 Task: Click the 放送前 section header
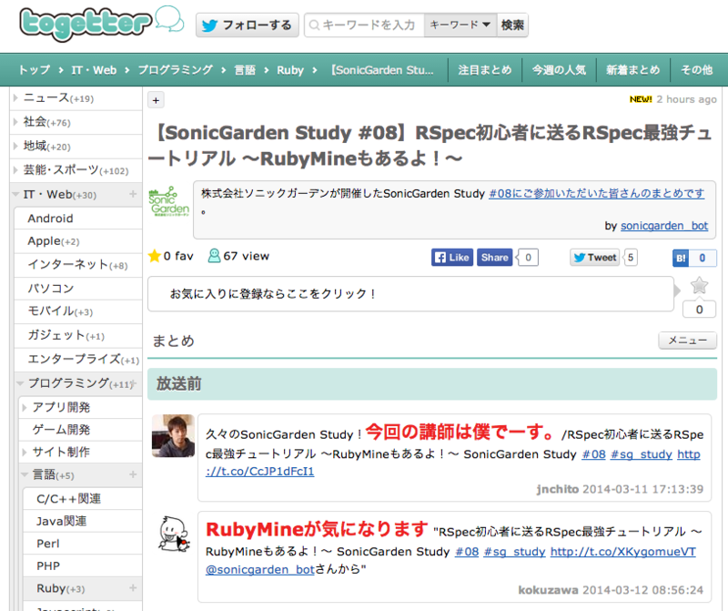432,384
